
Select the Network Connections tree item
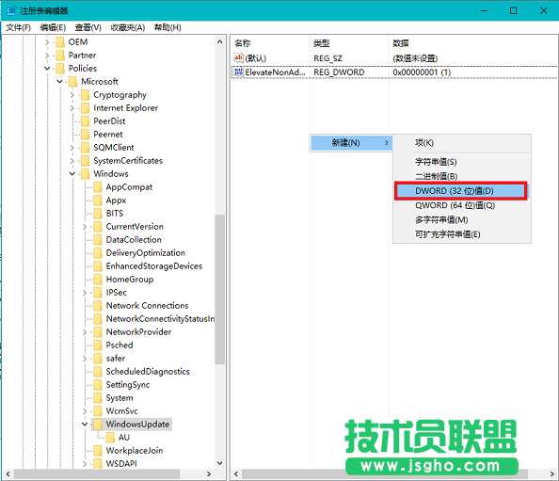pos(147,306)
